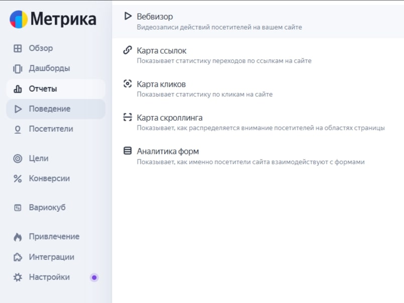The image size is (404, 303).
Task: Click the Посетители person icon
Action: 18,129
